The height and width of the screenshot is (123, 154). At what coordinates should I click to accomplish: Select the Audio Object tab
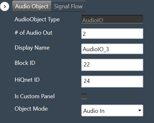32,6
